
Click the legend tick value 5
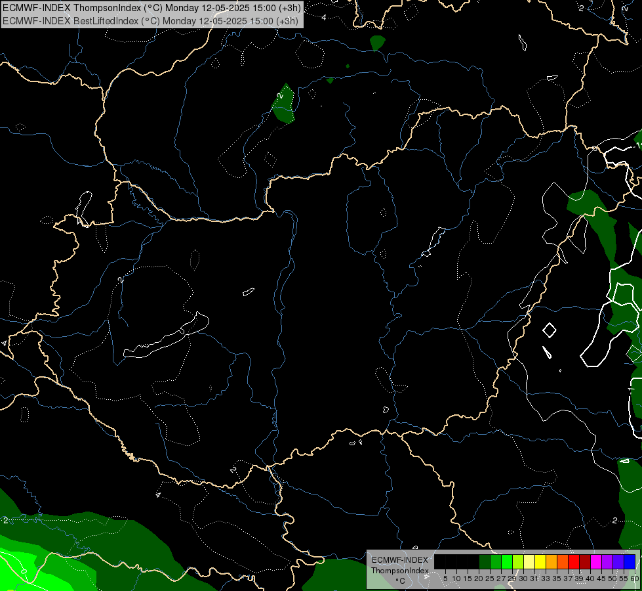[x=445, y=579]
